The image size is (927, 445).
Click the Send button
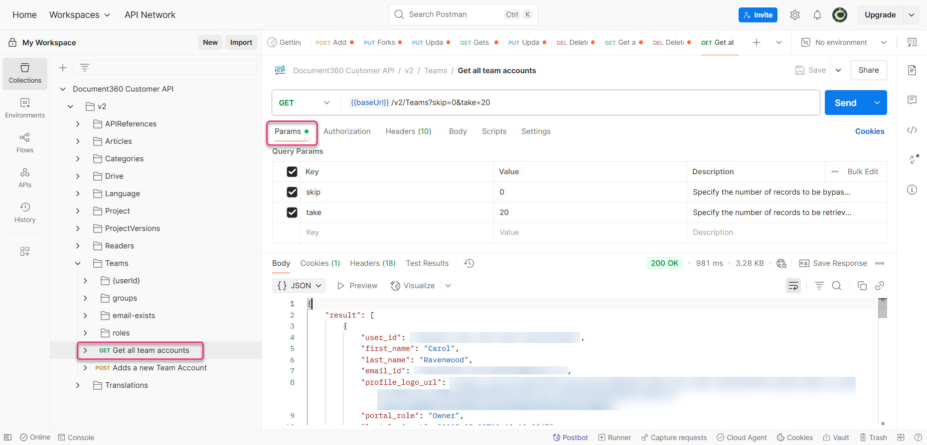(x=846, y=103)
